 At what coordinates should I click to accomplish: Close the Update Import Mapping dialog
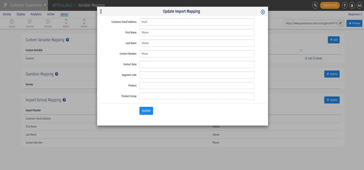coord(263,12)
